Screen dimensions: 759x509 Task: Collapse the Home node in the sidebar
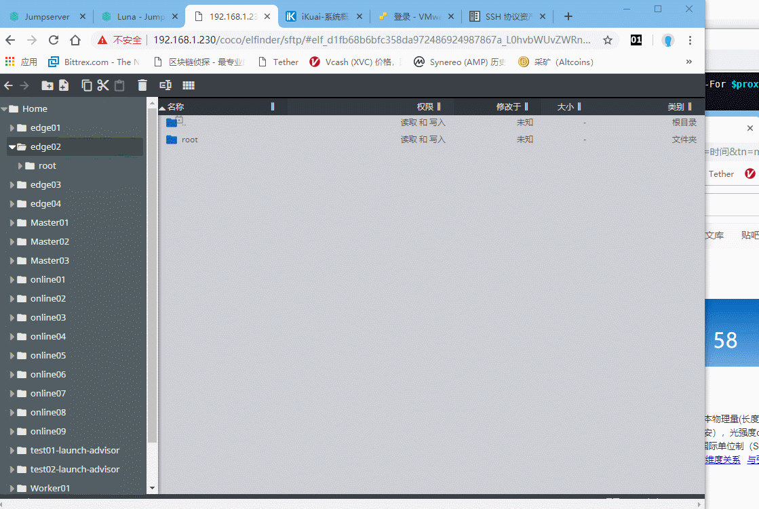point(5,108)
